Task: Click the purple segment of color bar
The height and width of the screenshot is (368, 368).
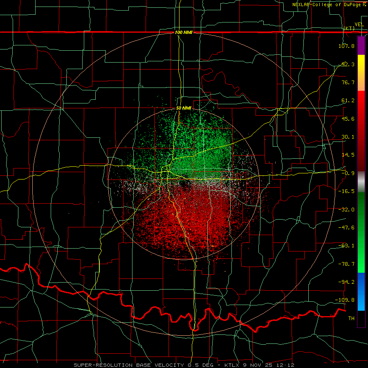Action: [x=361, y=46]
